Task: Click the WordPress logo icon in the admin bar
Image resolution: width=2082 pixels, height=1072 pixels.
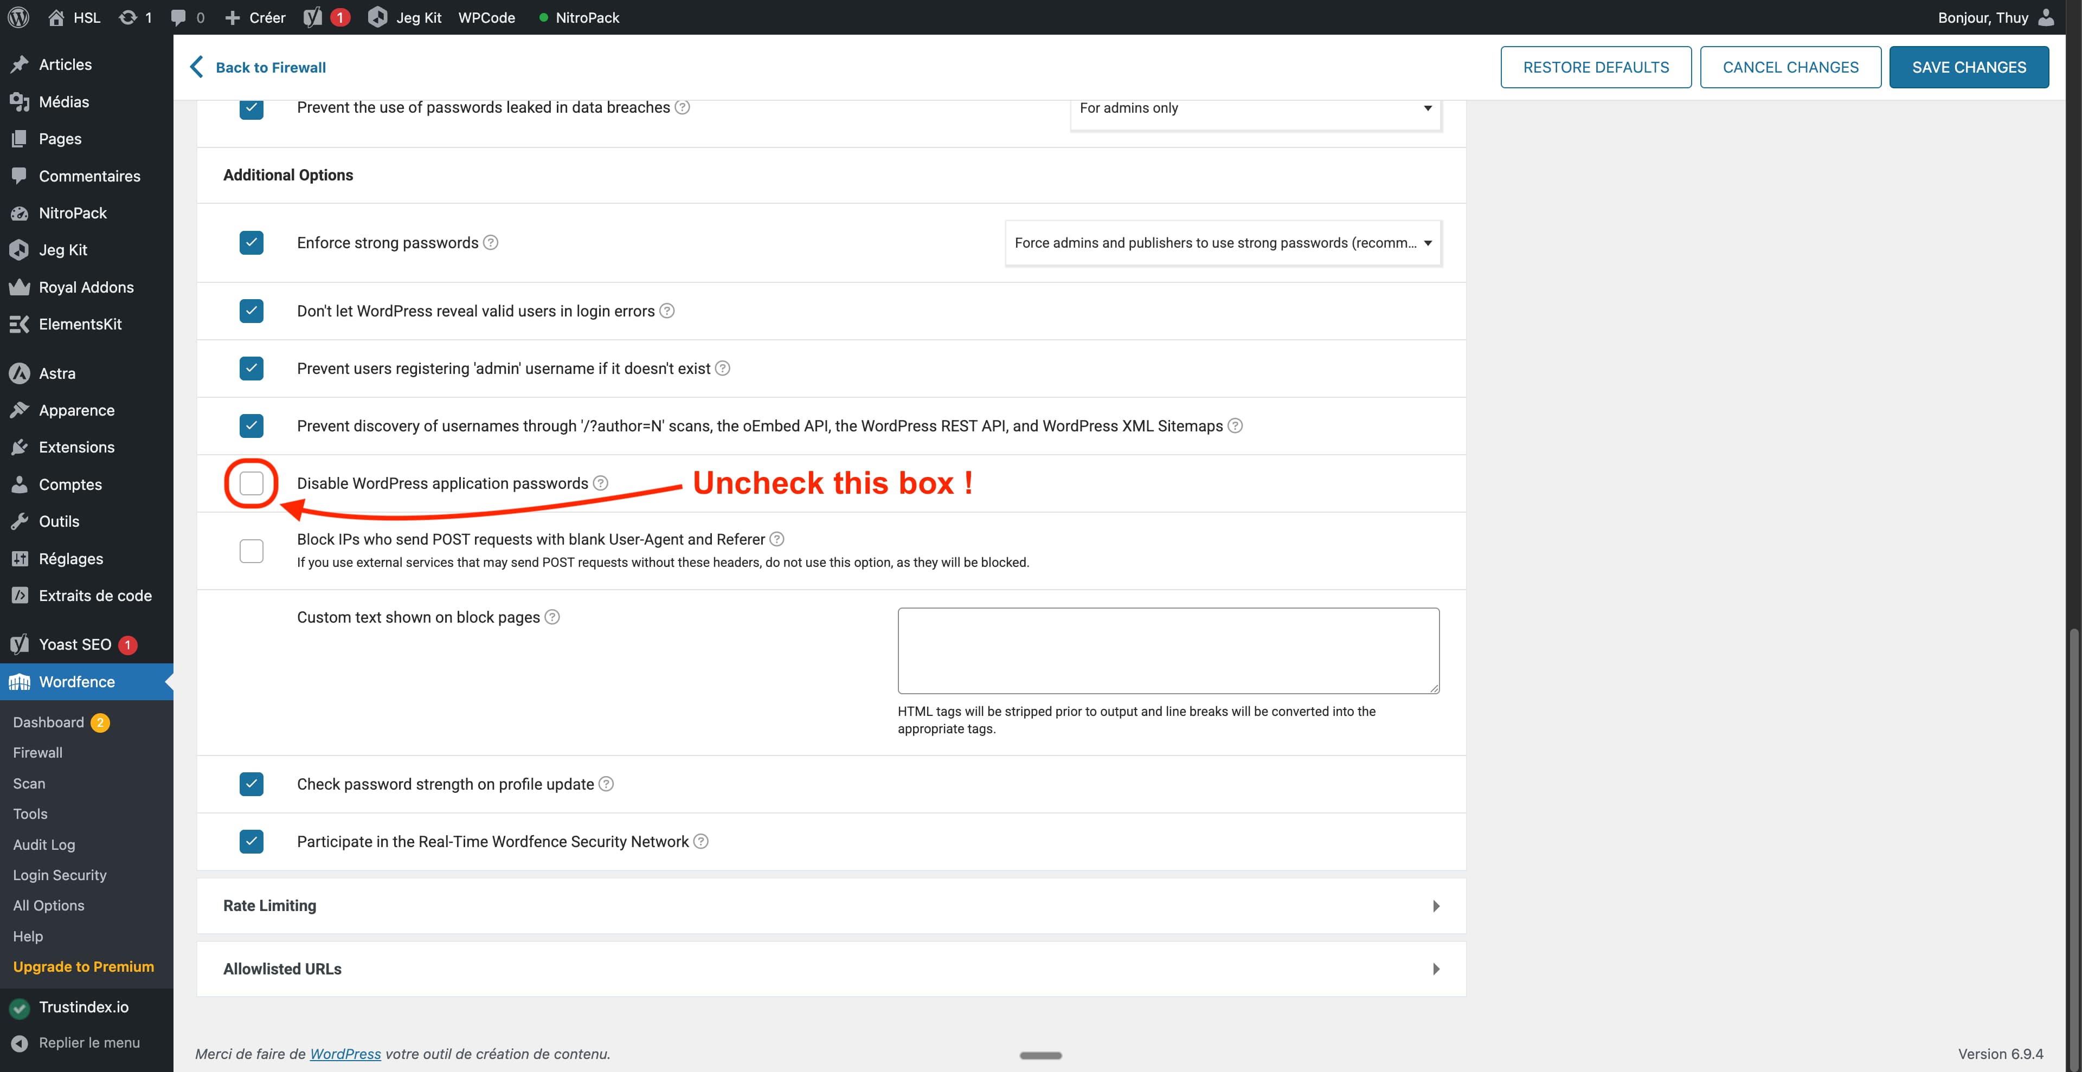Action: pyautogui.click(x=18, y=17)
